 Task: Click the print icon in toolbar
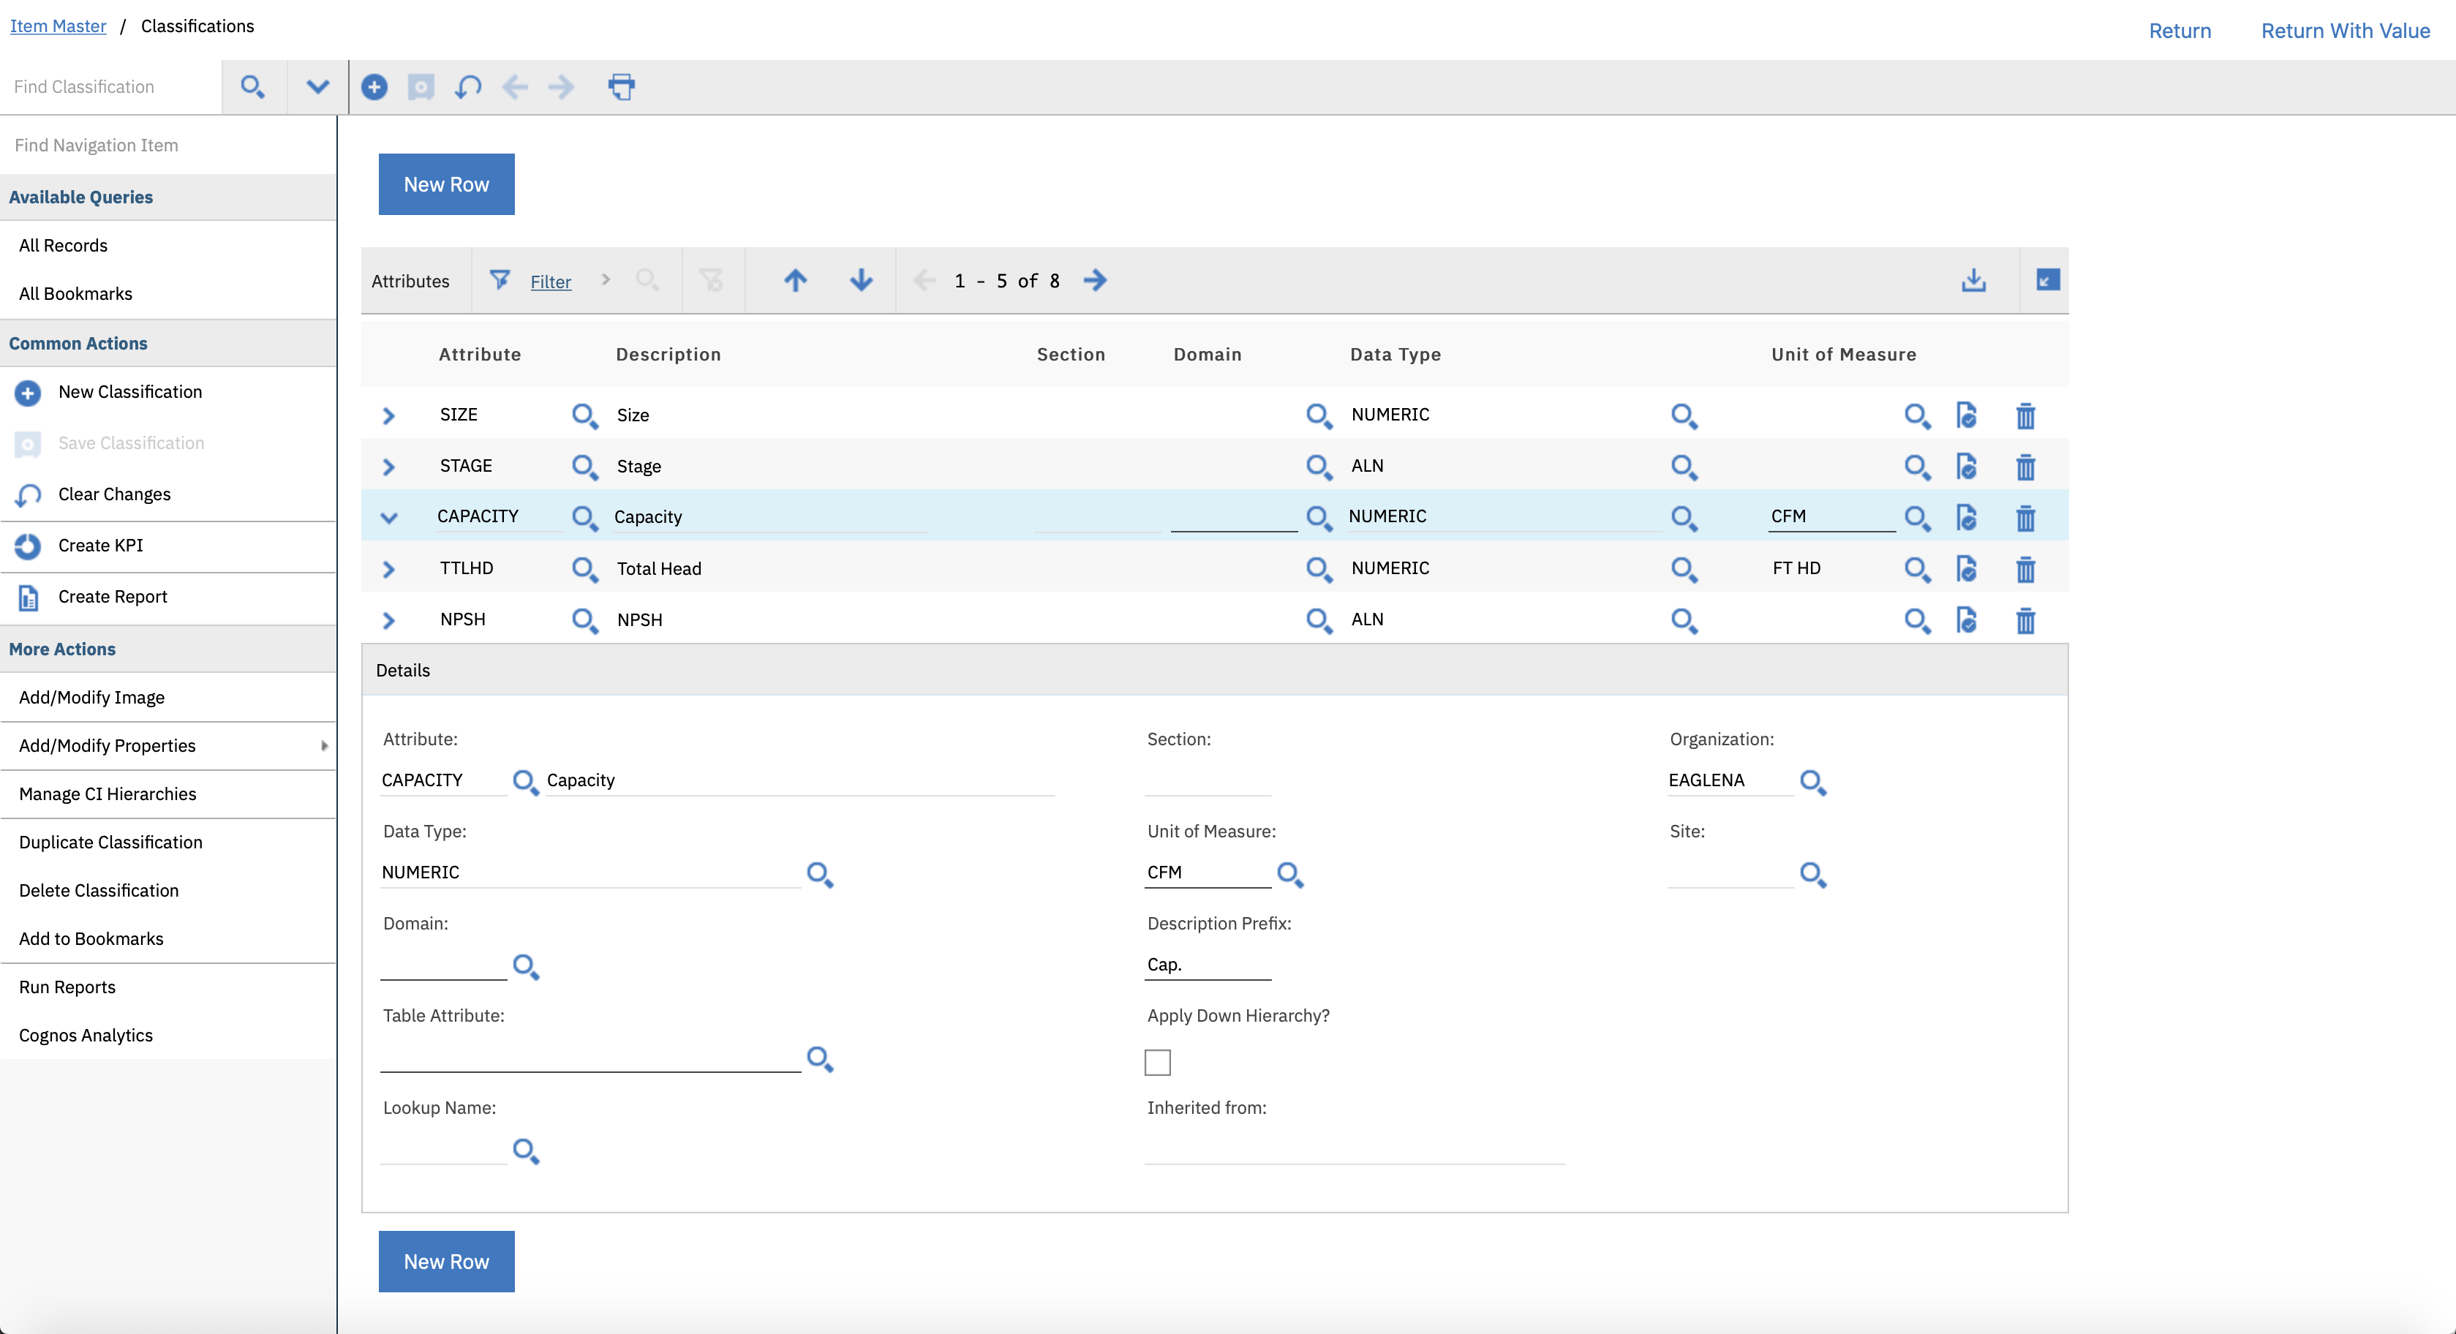tap(621, 87)
